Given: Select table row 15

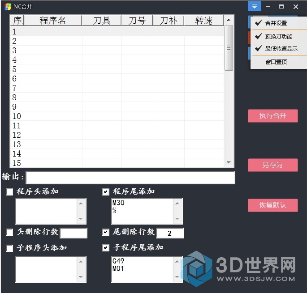Looking at the screenshot, I should pyautogui.click(x=117, y=163).
